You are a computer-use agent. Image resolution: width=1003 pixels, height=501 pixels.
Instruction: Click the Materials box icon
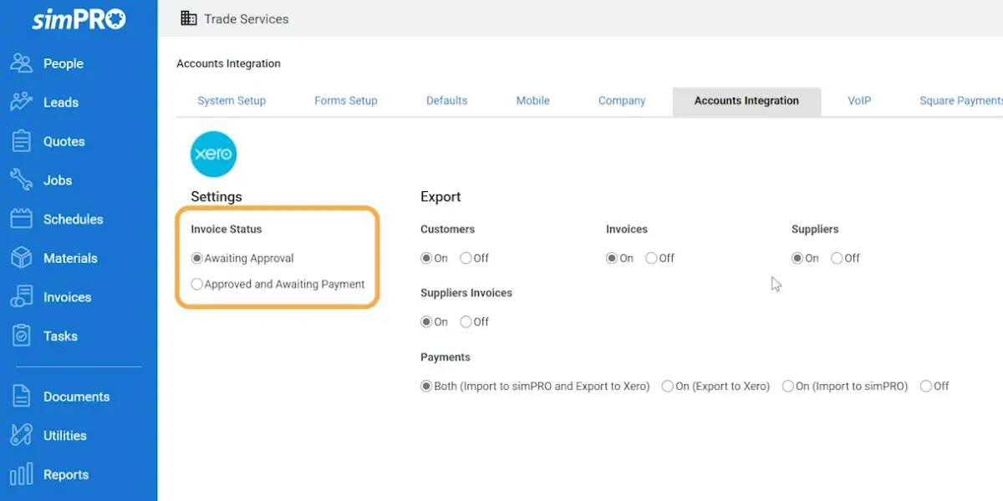tap(21, 258)
